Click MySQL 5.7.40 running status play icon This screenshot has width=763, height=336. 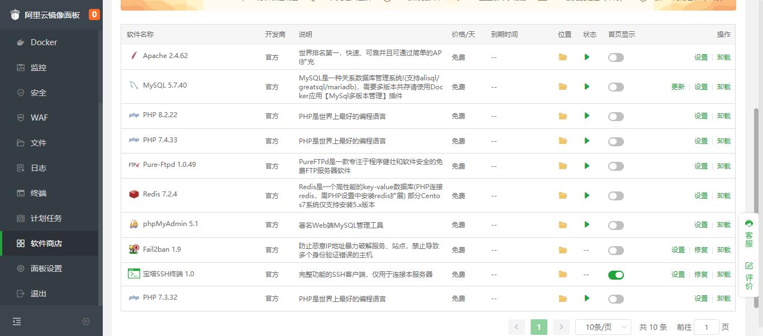(x=586, y=87)
